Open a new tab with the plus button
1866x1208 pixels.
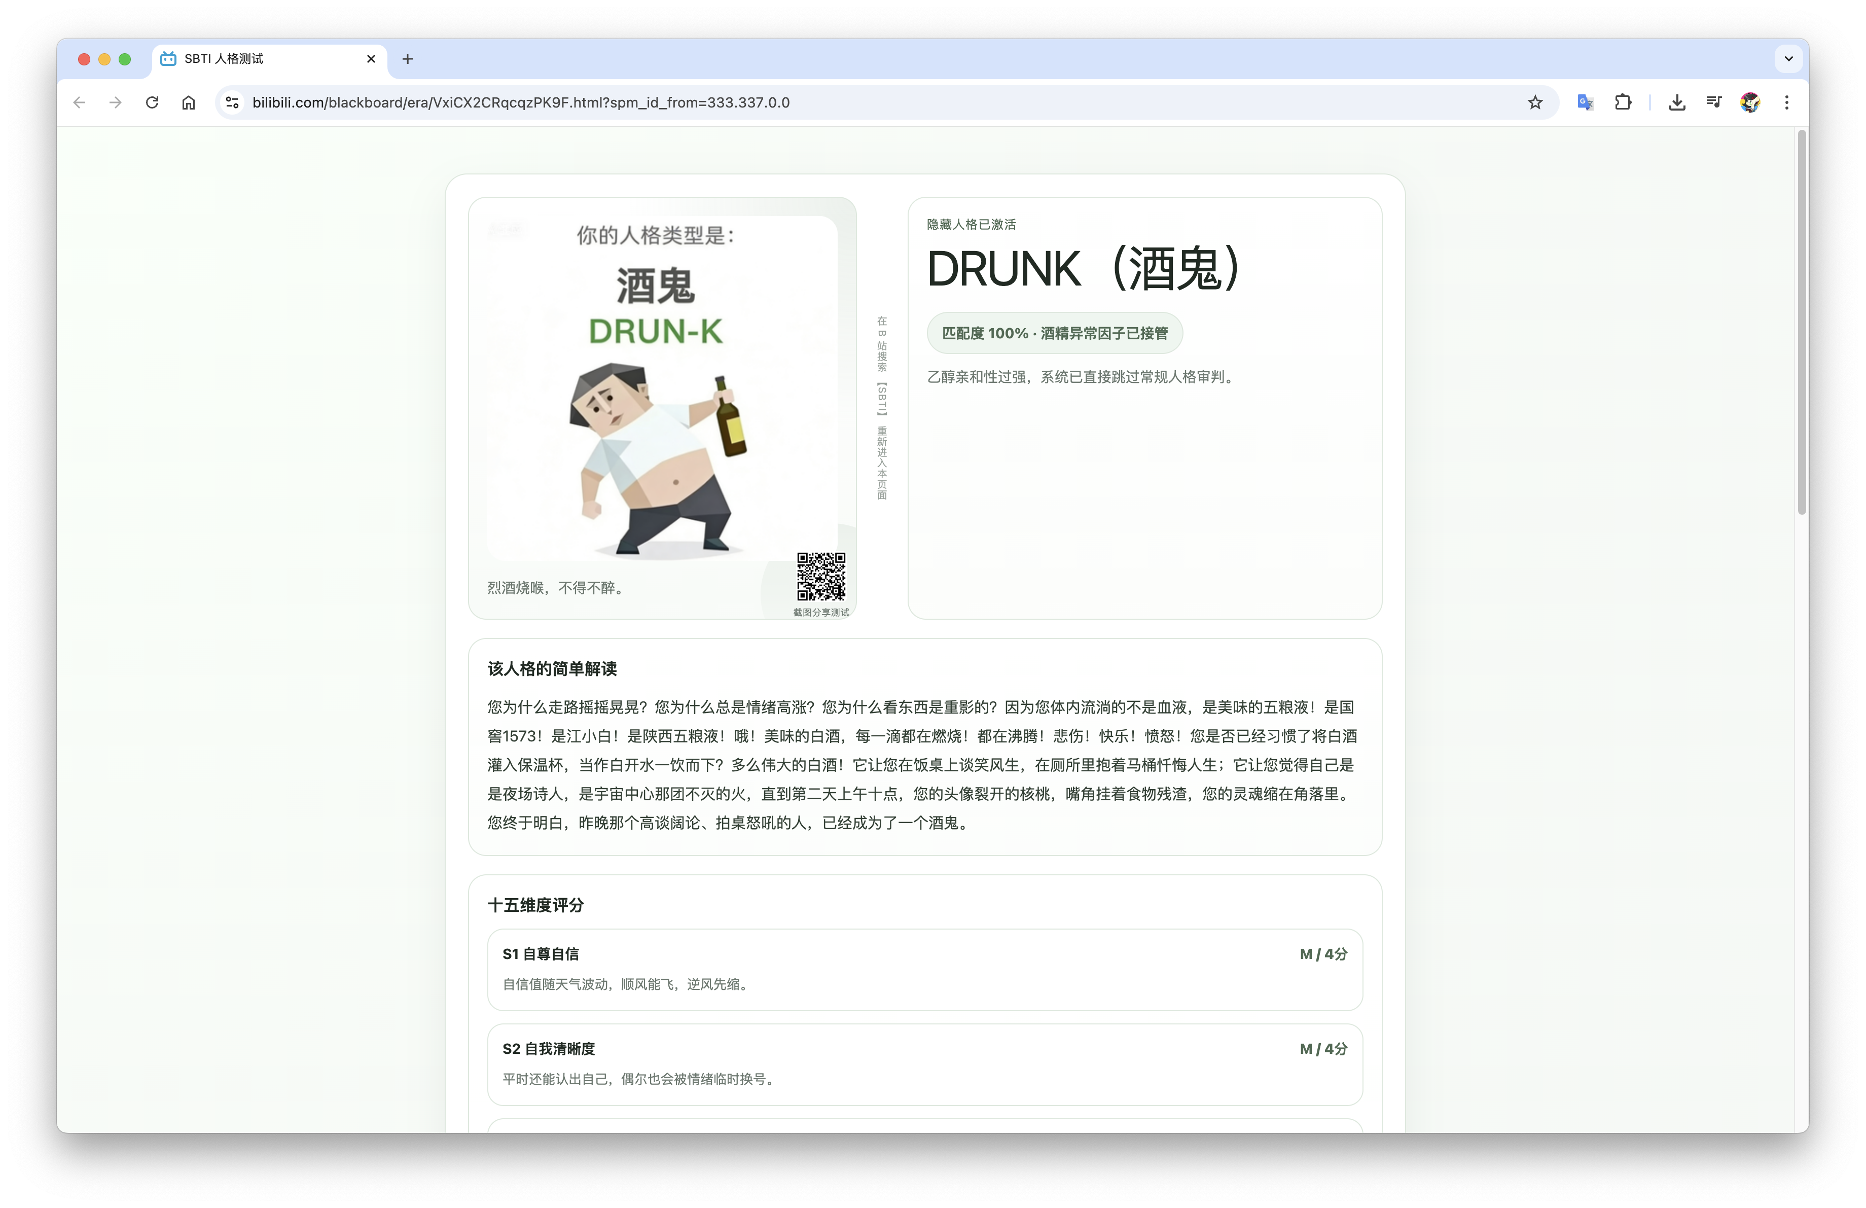pyautogui.click(x=407, y=59)
